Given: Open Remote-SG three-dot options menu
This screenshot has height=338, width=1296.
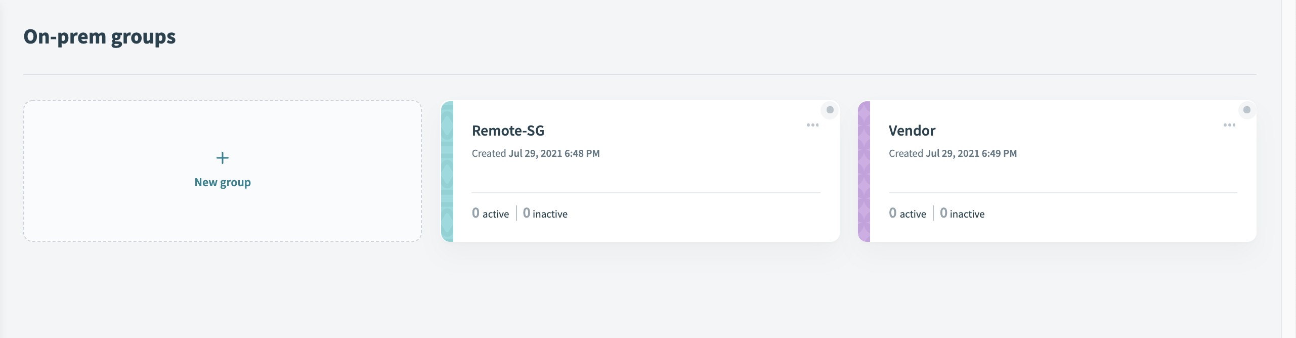Looking at the screenshot, I should pos(812,125).
